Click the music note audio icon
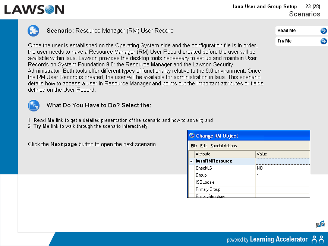 pos(320,224)
